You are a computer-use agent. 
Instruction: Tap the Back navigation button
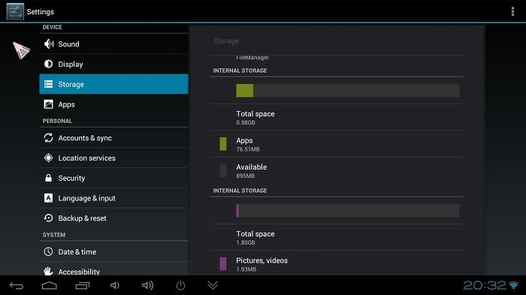(x=17, y=285)
